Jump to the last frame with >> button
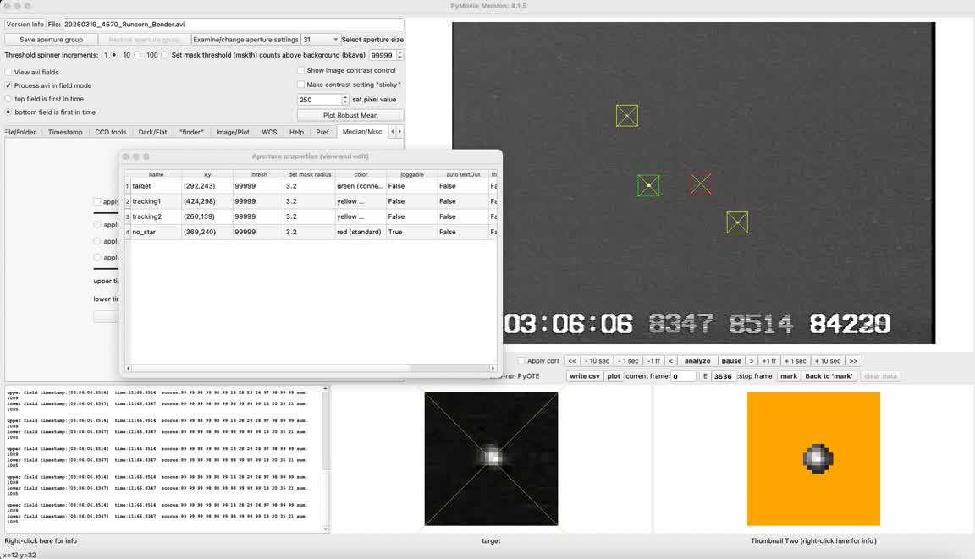 tap(852, 361)
